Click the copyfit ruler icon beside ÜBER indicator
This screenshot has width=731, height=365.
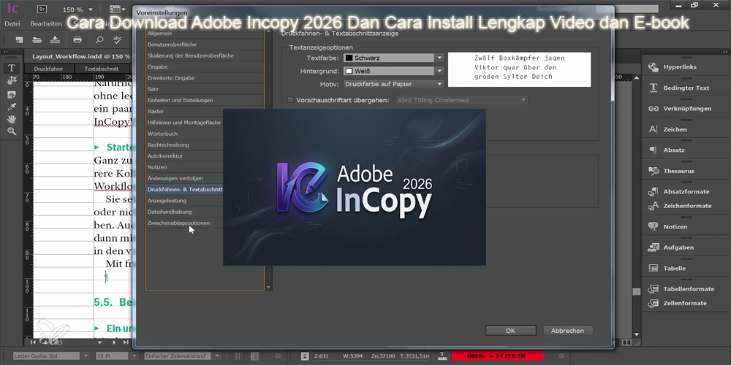point(442,356)
